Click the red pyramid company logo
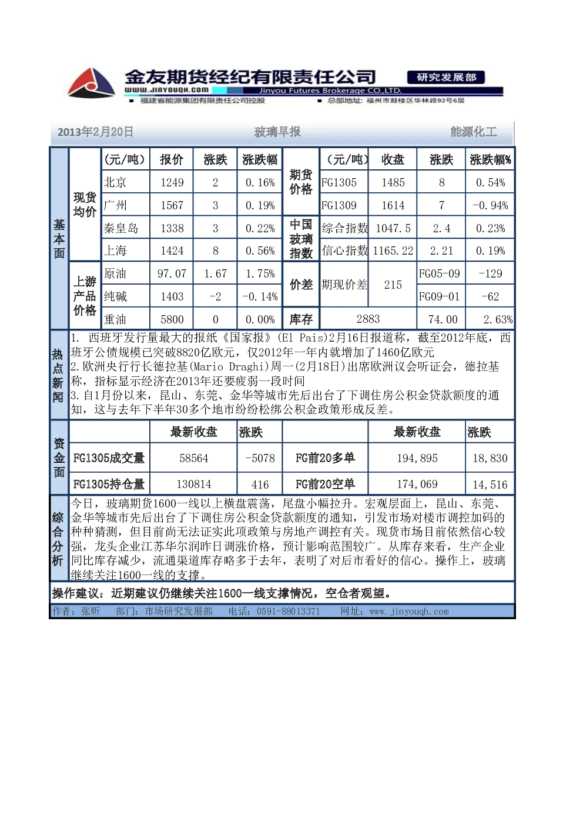 click(x=91, y=83)
